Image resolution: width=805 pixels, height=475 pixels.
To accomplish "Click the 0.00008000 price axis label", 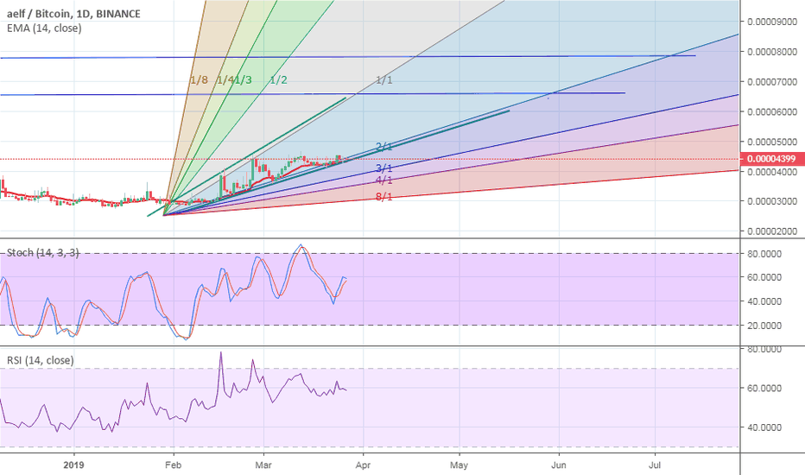I will click(x=772, y=52).
